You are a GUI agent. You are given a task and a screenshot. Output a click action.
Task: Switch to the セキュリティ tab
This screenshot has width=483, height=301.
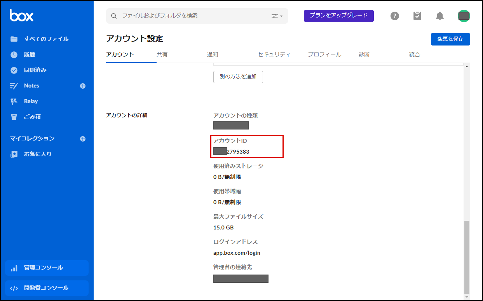coord(274,54)
